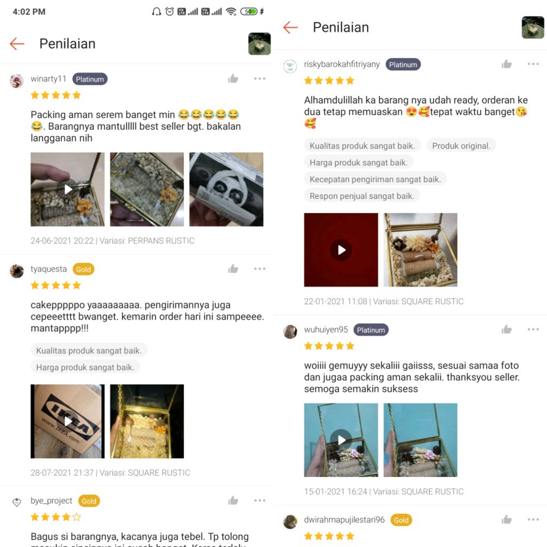Thumbs-up riskybarokahfitriyany's review

click(x=506, y=64)
